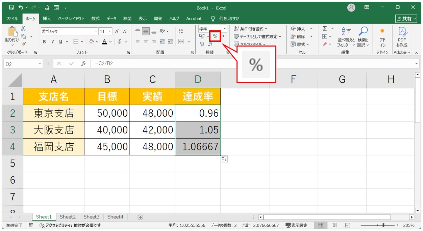Click the orientation text angle icon

pyautogui.click(x=162, y=31)
